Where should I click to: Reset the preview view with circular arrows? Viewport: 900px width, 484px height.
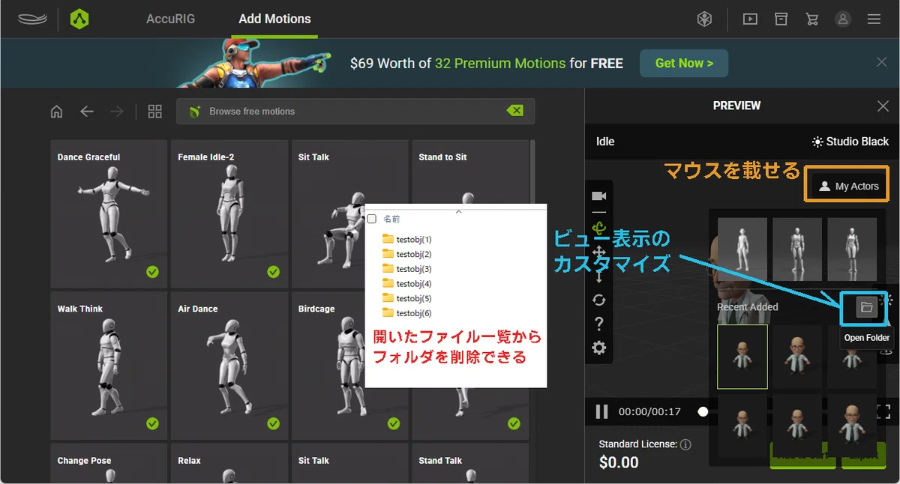tap(598, 300)
